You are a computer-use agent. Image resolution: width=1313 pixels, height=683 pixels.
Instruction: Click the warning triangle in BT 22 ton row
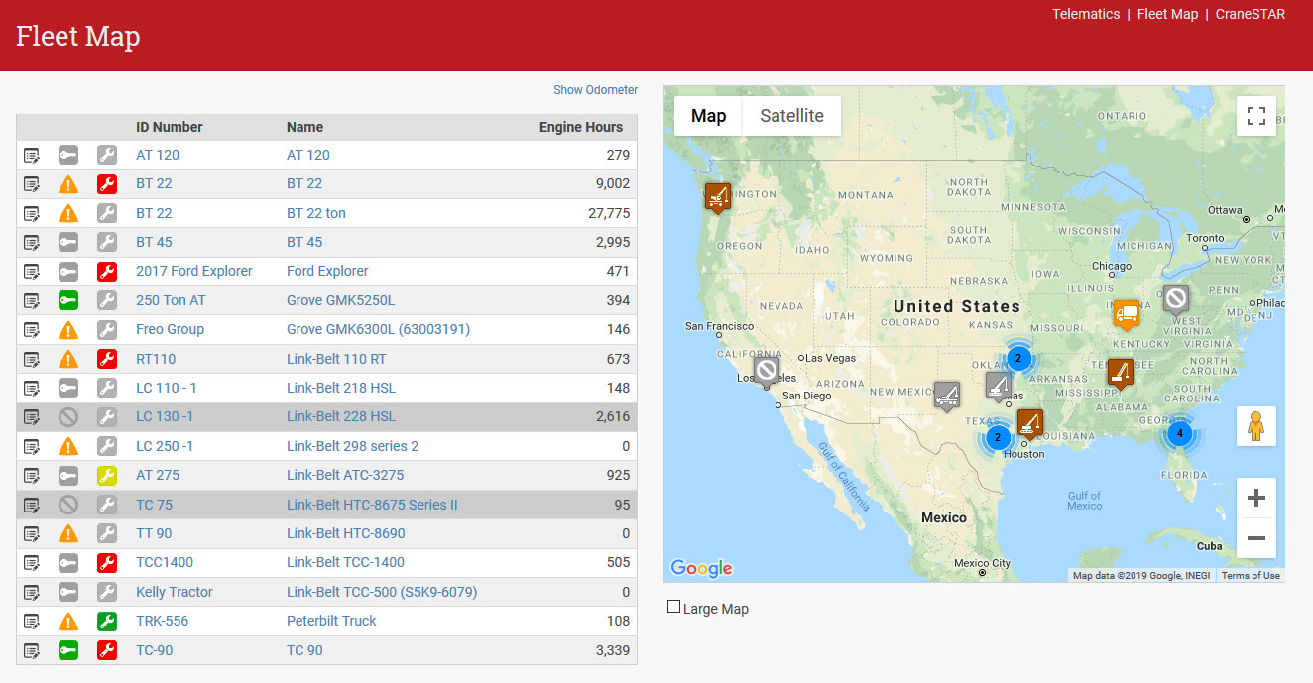(x=68, y=213)
